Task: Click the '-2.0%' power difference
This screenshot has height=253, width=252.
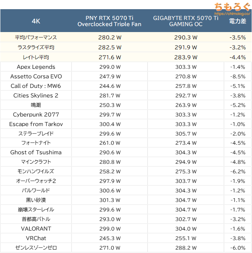Action: coord(237,134)
